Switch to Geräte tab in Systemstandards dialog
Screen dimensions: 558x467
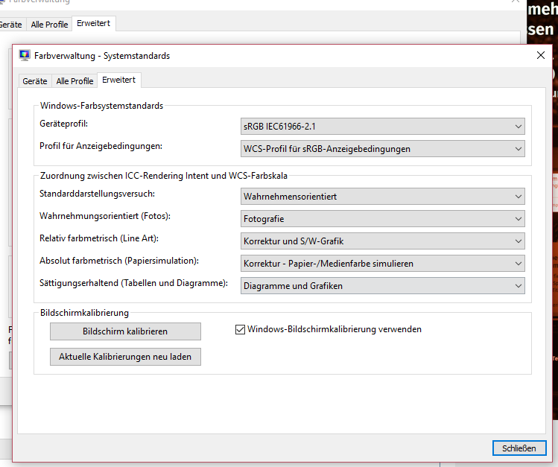[35, 81]
